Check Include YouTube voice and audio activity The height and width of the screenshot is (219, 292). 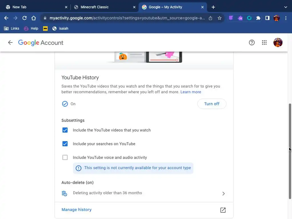65,157
